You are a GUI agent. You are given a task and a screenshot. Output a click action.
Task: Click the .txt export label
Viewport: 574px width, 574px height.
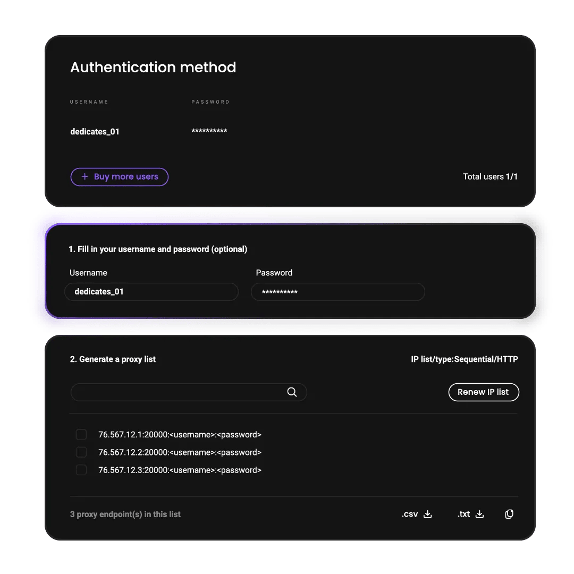point(464,514)
